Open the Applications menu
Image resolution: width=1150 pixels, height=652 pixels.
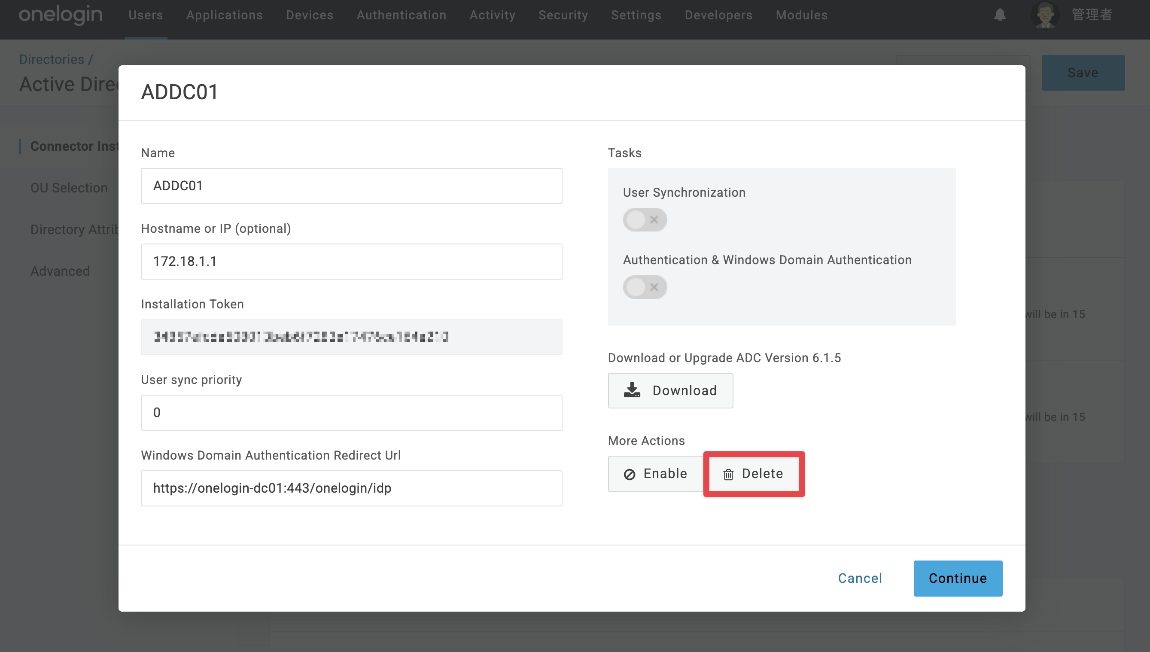224,15
